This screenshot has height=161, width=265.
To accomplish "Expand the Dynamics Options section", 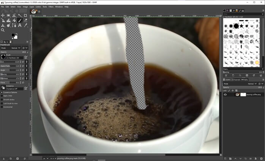I will pyautogui.click(x=2, y=92).
